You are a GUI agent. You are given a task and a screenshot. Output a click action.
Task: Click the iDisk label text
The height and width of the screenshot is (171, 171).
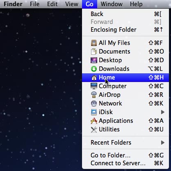(x=106, y=112)
